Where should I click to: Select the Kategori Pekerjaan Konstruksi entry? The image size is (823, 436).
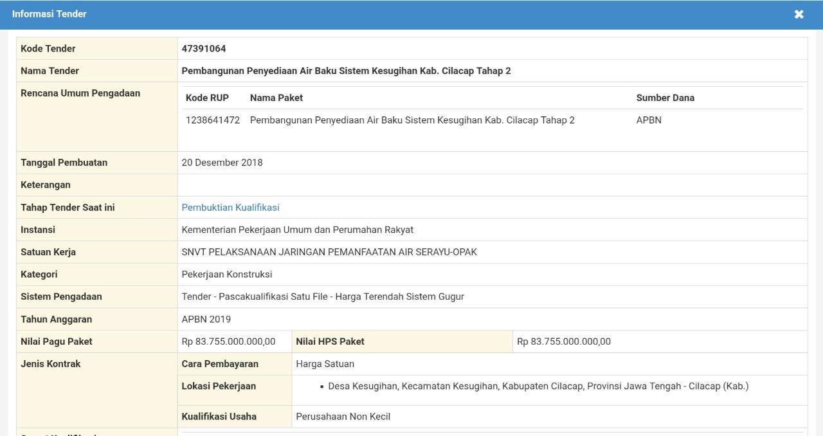click(x=228, y=274)
